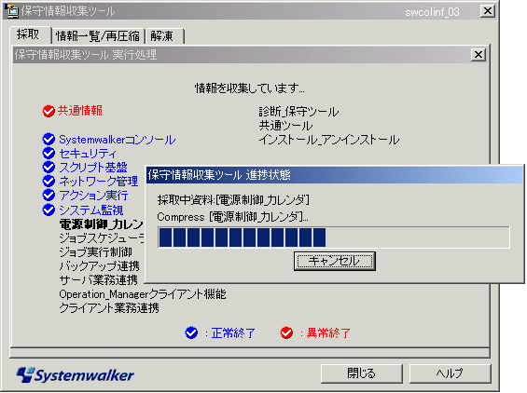This screenshot has height=393, width=527.
Task: Select the ジョブスケジューラ entry
Action: coord(101,238)
